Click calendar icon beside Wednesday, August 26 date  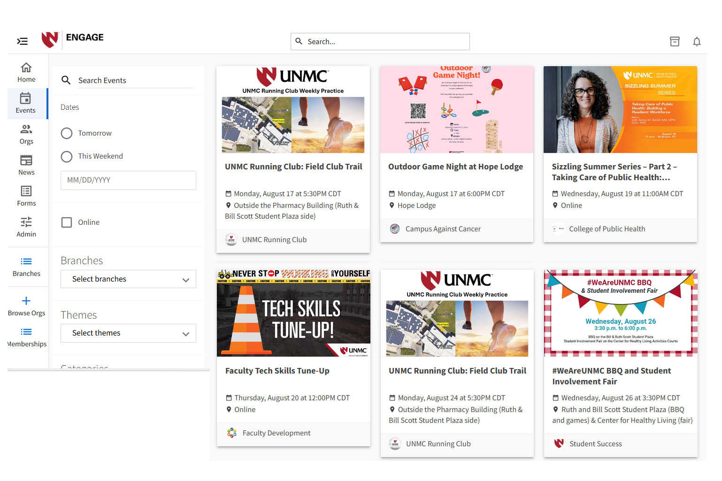556,398
